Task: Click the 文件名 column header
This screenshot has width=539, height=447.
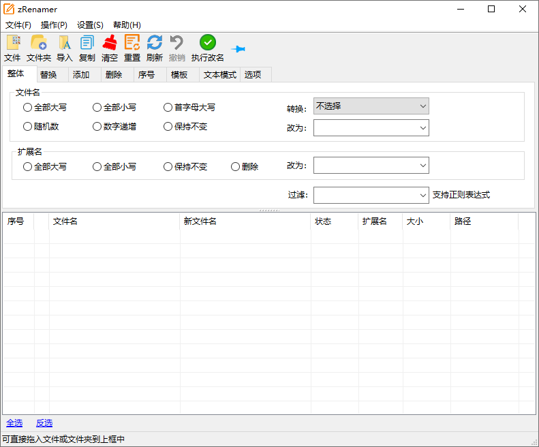Action: 114,221
